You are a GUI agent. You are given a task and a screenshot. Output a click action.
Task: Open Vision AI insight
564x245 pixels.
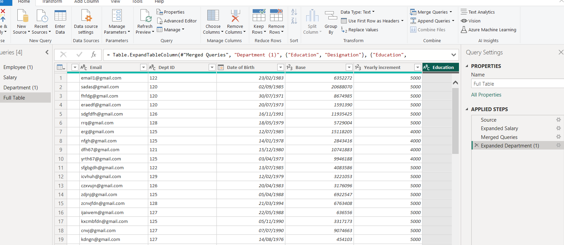471,21
